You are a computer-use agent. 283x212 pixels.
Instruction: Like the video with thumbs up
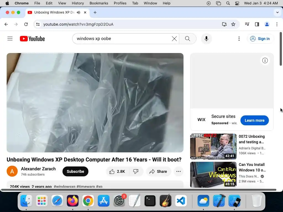point(117,171)
